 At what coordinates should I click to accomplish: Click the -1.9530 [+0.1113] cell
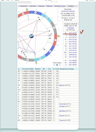[x=28, y=116]
